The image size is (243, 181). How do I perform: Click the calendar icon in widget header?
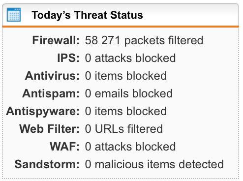pos(14,15)
